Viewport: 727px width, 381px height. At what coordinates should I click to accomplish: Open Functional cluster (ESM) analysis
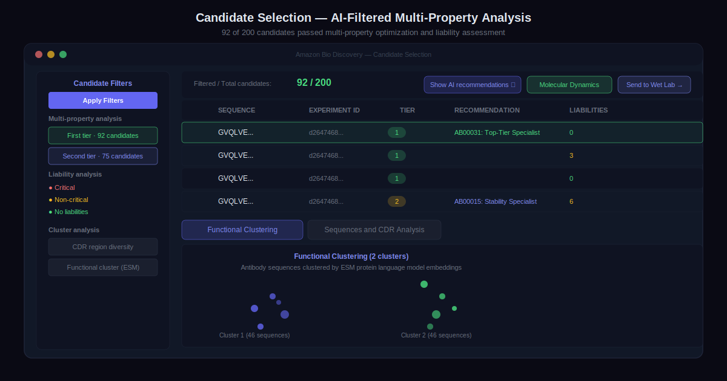103,267
